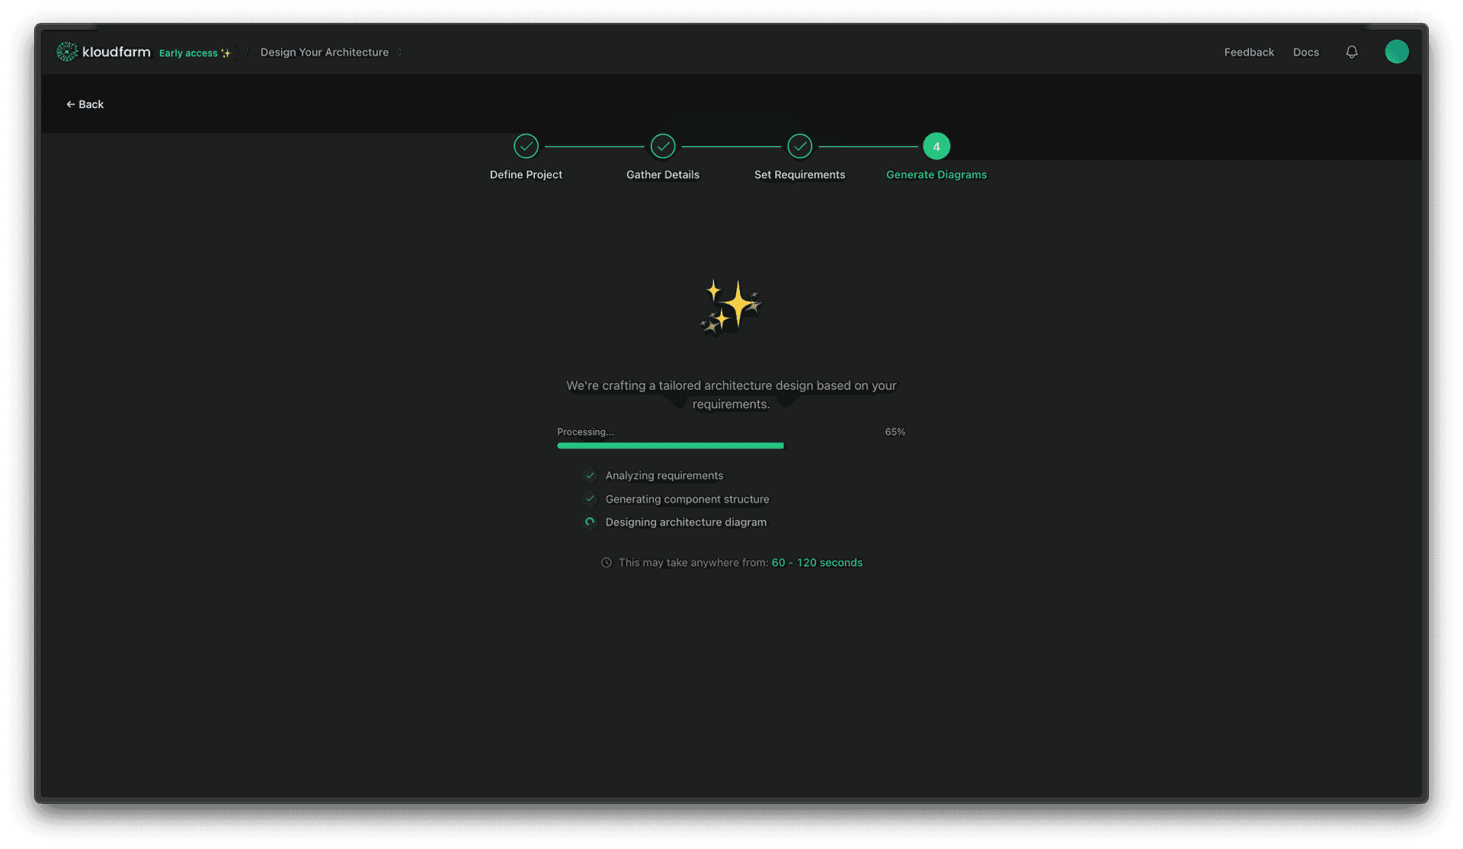Toggle the Generating component structure checkmark
This screenshot has height=849, width=1463.
point(591,499)
